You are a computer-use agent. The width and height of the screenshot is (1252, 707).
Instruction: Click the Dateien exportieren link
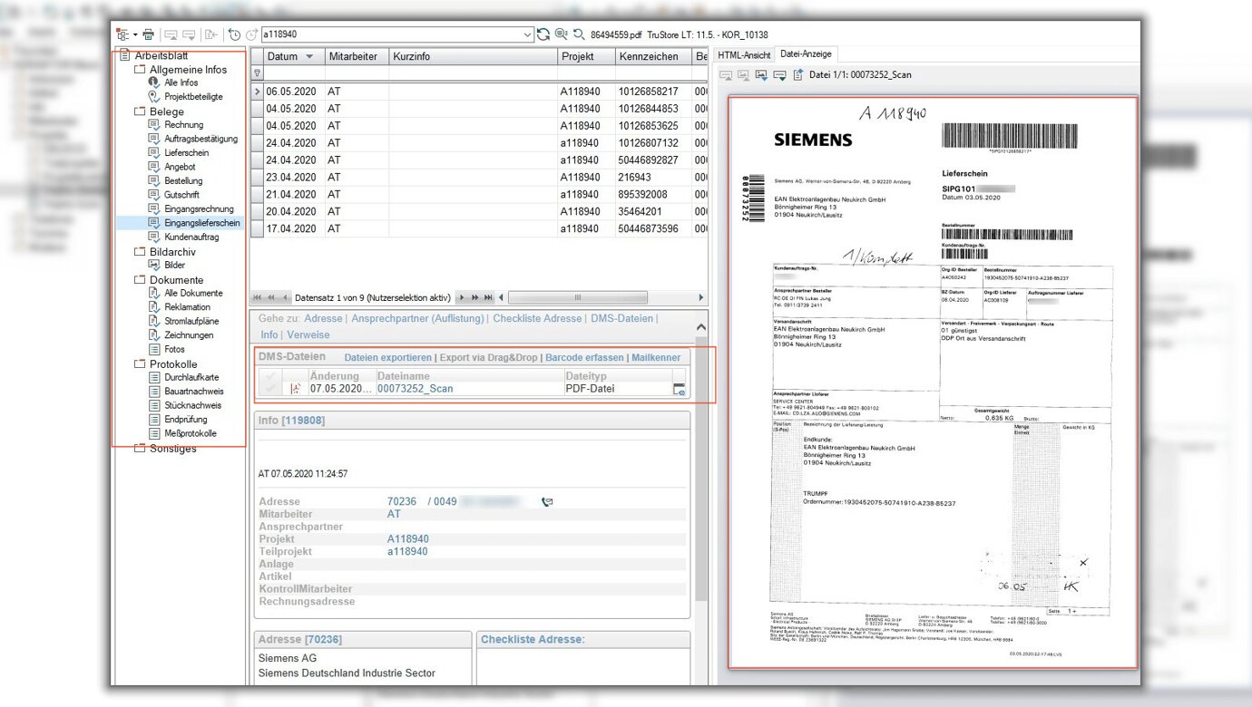pos(387,357)
